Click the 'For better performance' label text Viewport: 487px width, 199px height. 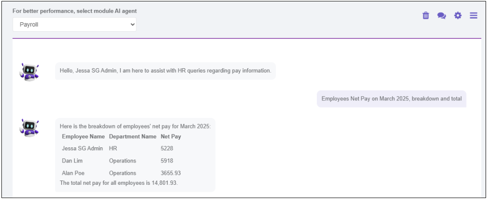coord(74,11)
